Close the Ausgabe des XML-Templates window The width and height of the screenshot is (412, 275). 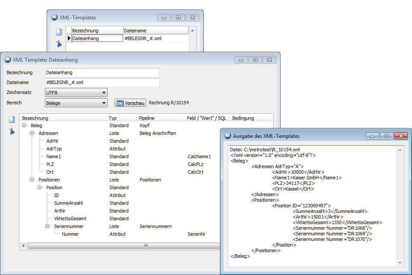pyautogui.click(x=400, y=136)
